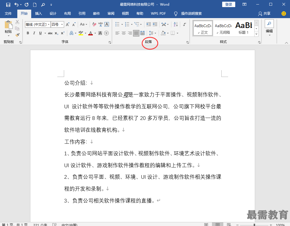Toggle character shading (gray A)
This screenshot has width=290, height=226.
pos(100,33)
